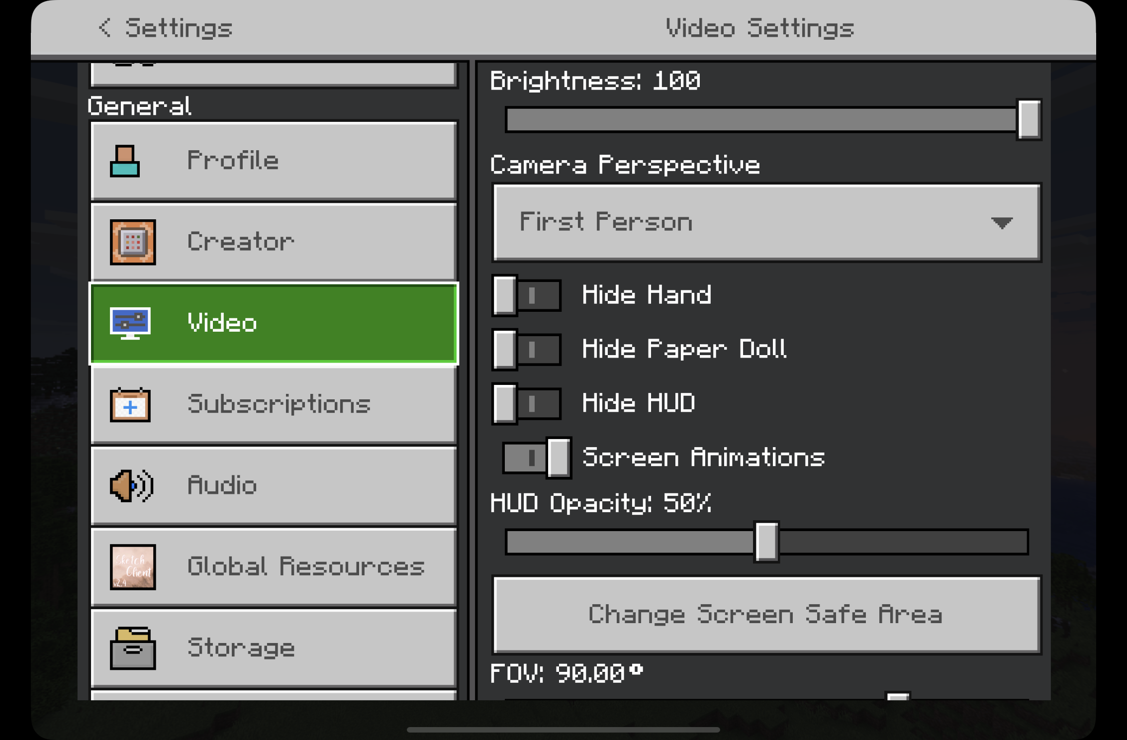Open the Storage settings section
Screen dimensions: 1127x740
click(x=274, y=648)
